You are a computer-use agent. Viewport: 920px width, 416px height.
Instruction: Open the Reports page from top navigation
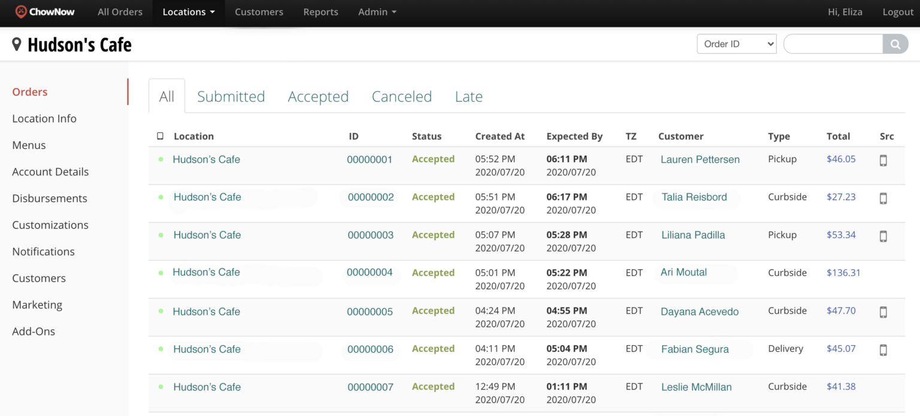click(x=320, y=12)
